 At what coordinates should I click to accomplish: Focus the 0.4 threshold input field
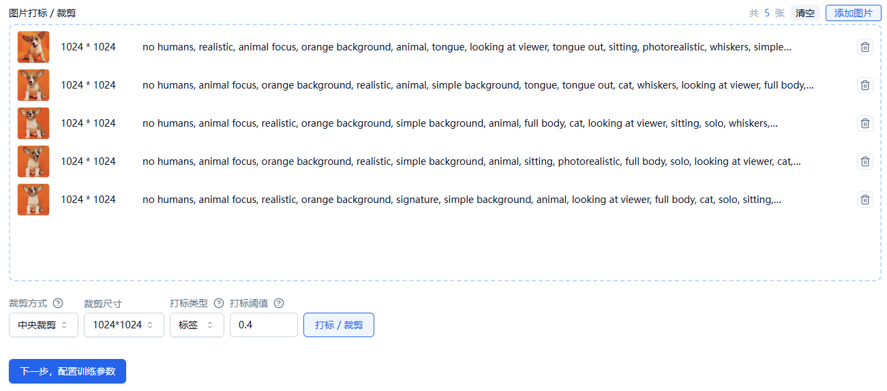coord(264,325)
